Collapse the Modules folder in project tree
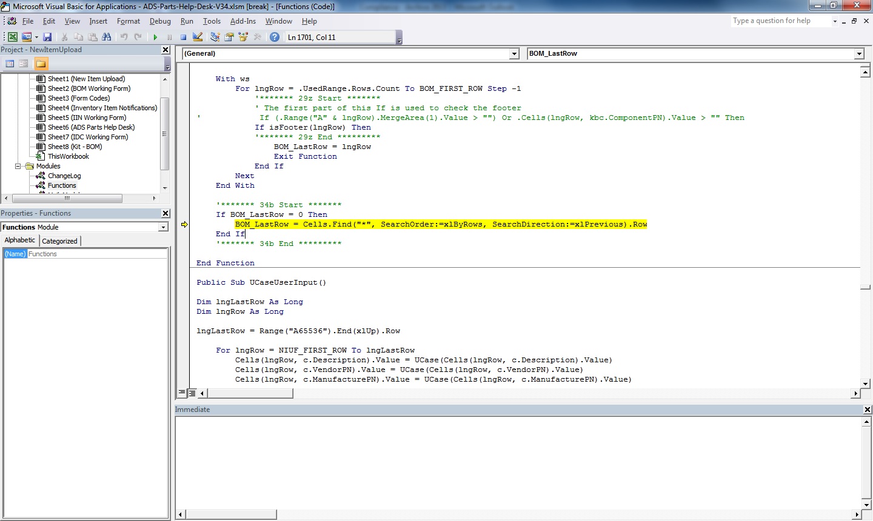Screen dimensions: 873x521 [18, 166]
